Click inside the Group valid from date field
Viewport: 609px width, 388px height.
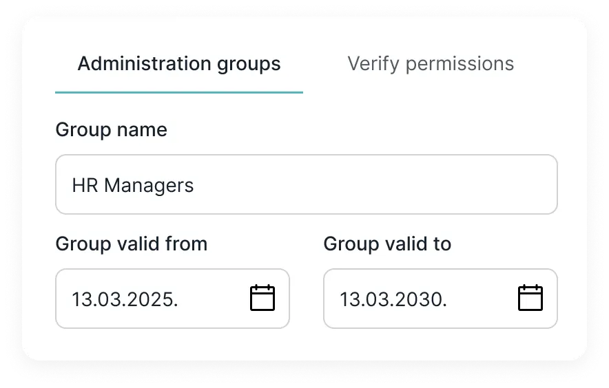[172, 299]
